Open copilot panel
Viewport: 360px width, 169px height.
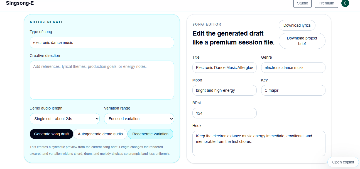[343, 162]
